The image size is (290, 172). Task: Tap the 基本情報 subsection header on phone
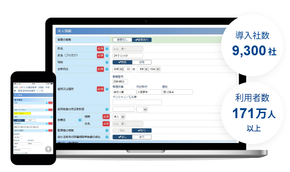33,100
